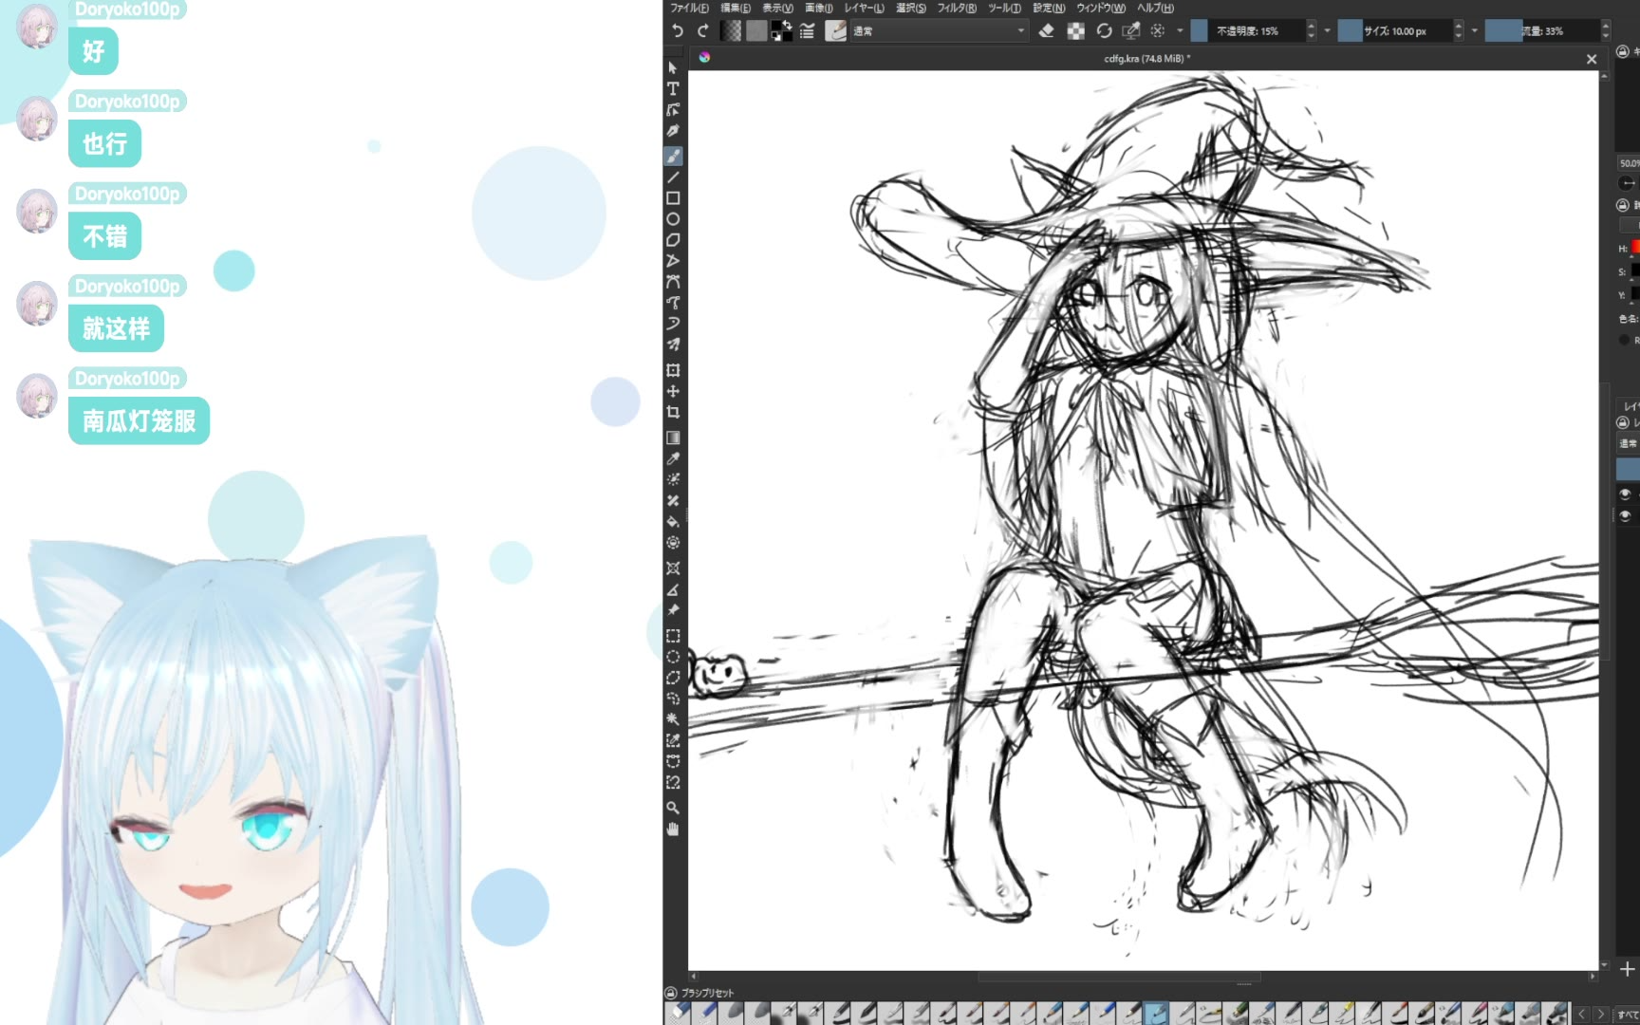Screen dimensions: 1640x1025
Task: Select the Text tool in toolbox
Action: 673,89
